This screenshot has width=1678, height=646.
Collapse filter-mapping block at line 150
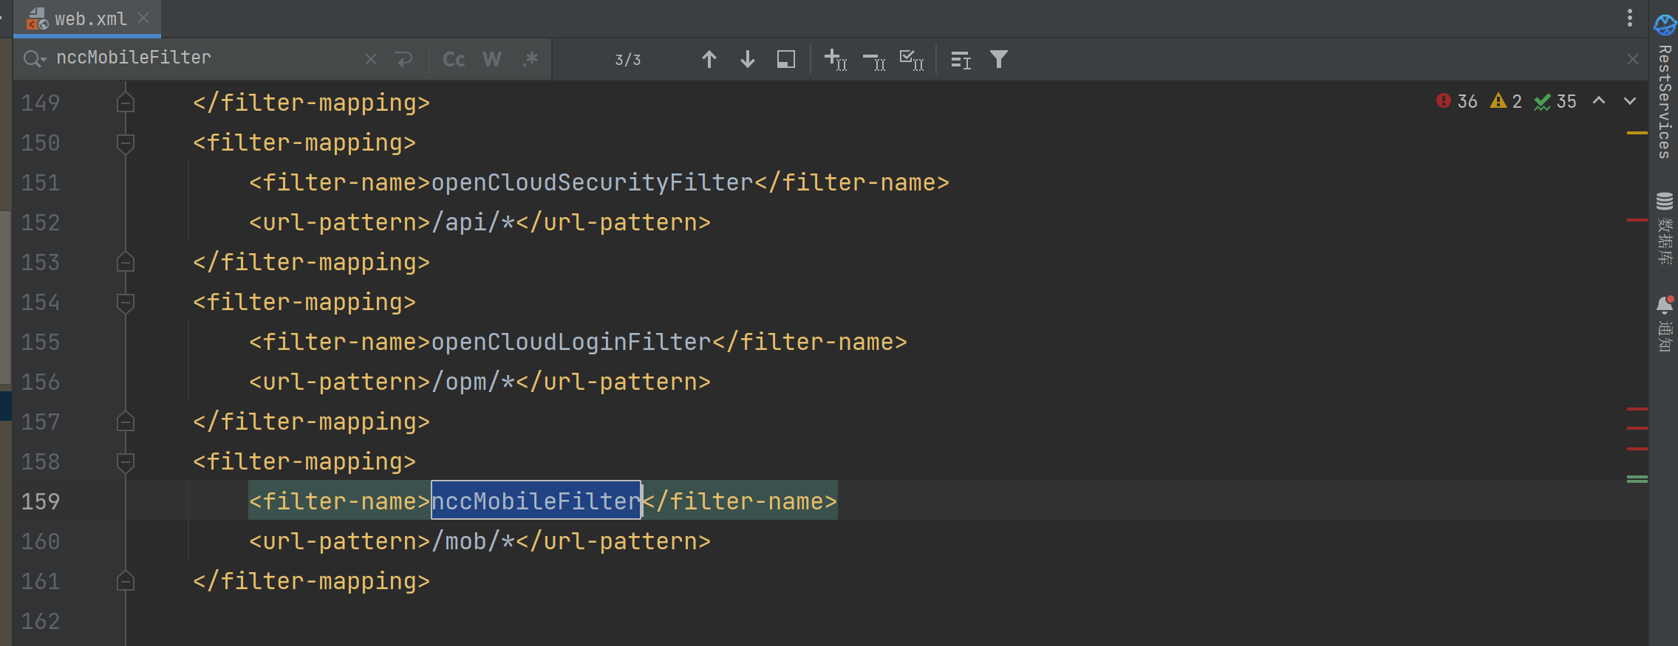[x=126, y=142]
